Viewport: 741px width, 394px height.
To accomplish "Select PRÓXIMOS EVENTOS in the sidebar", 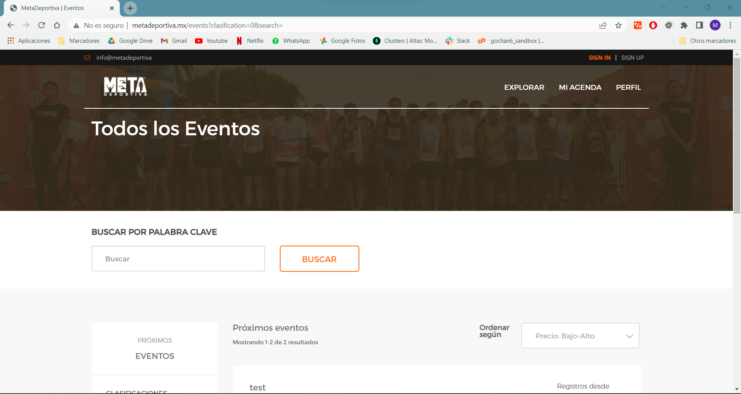I will click(155, 349).
